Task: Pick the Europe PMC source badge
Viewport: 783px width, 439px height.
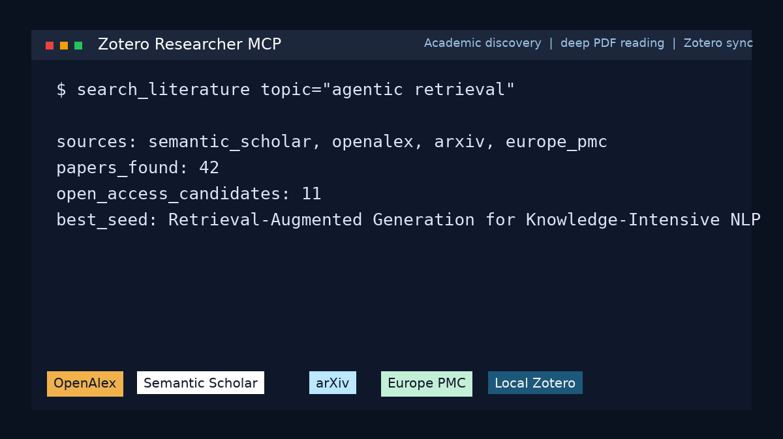Action: [x=427, y=384]
